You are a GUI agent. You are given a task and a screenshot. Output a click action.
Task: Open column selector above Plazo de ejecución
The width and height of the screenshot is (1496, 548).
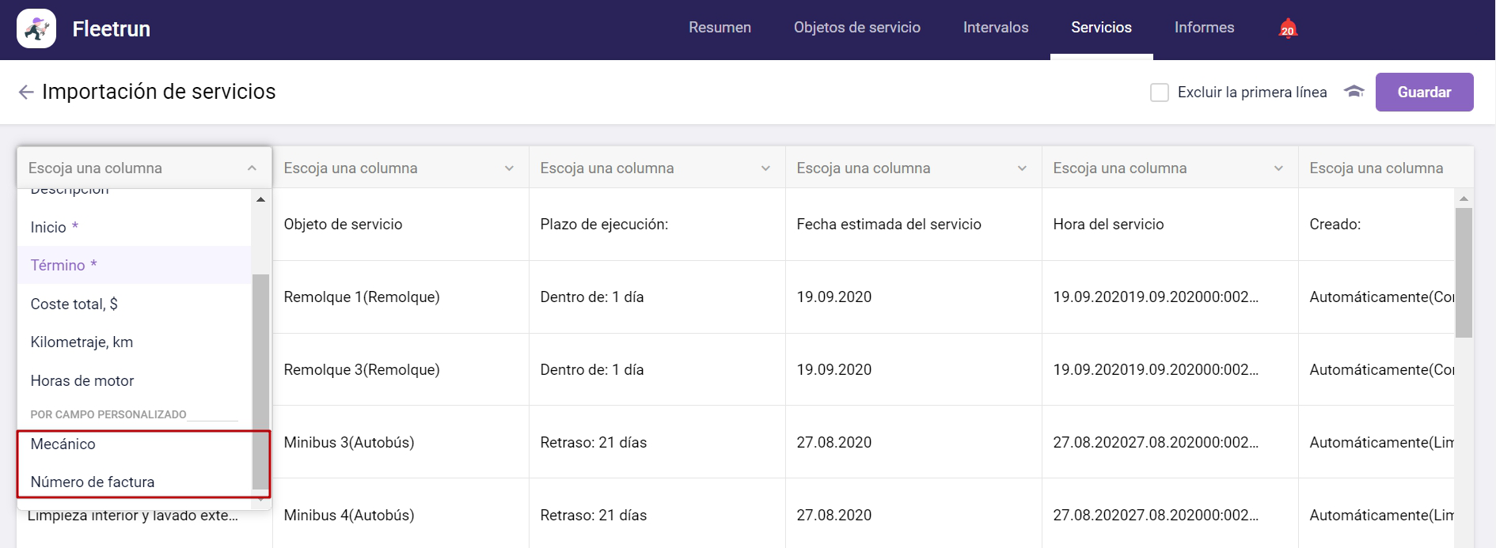(x=657, y=168)
